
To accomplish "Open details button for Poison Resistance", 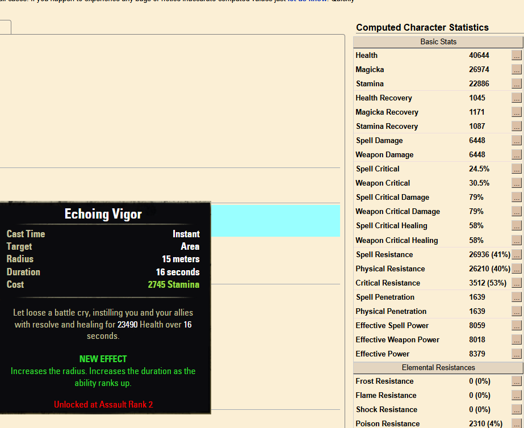I will [516, 423].
